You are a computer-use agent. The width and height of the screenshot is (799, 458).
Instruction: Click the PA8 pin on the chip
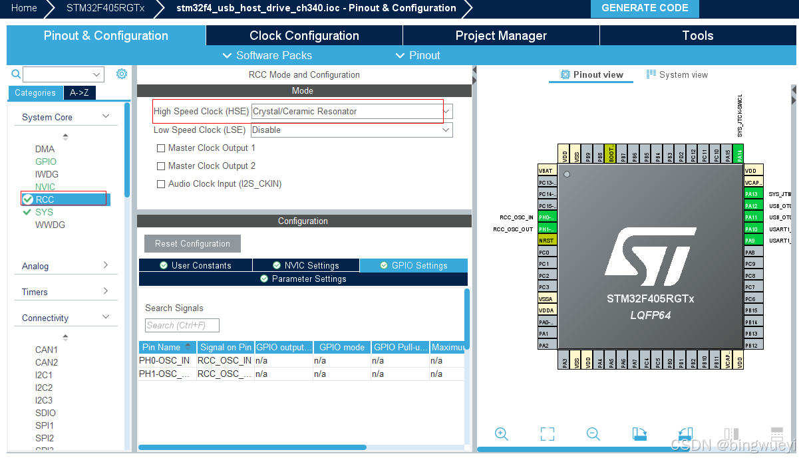(x=753, y=252)
